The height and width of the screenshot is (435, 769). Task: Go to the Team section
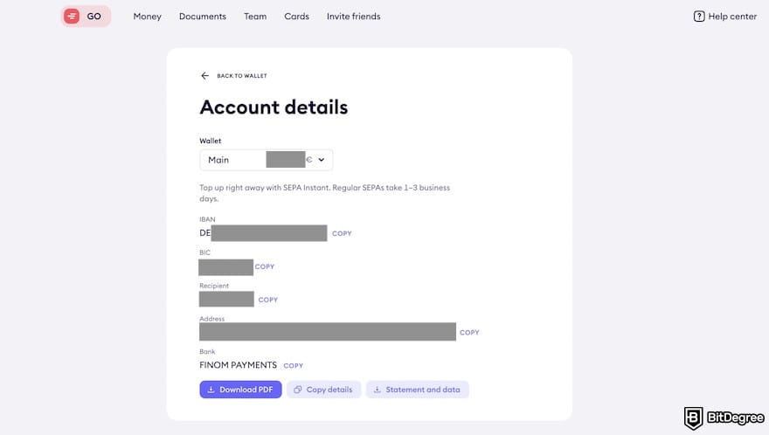click(255, 17)
